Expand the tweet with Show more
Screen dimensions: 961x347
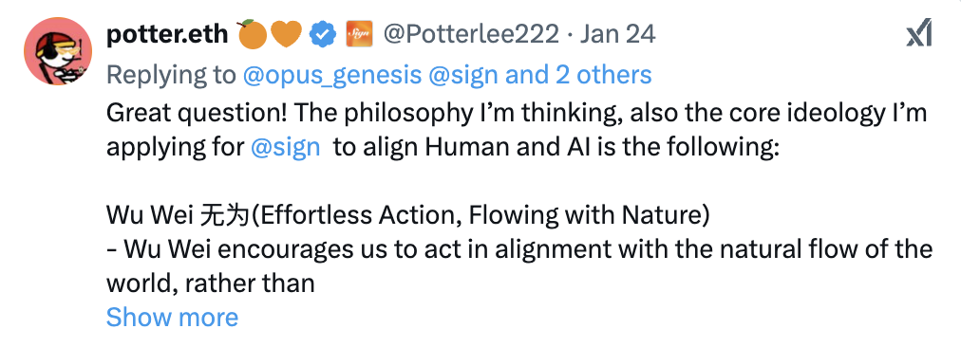pos(172,317)
